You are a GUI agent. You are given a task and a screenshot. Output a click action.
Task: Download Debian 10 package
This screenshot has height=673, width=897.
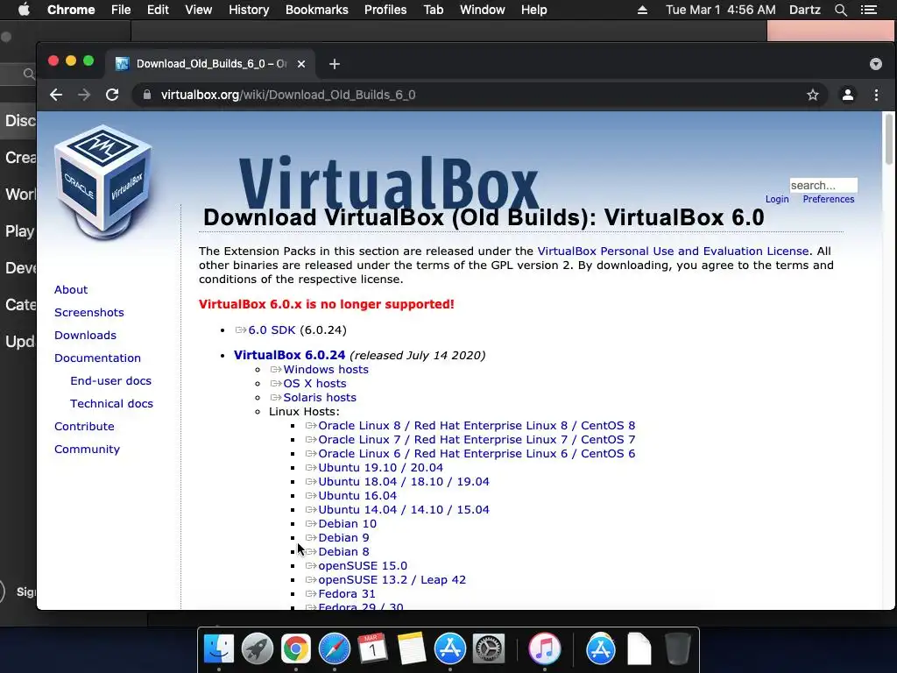tap(347, 524)
